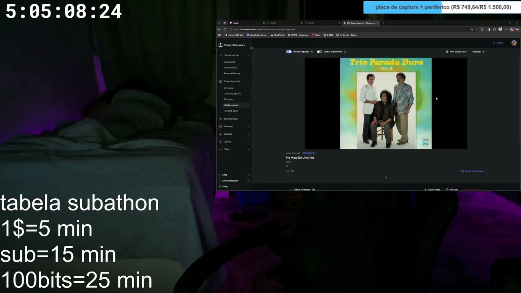This screenshot has height=293, width=521.
Task: Enable the Queue moderation switch
Action: pyautogui.click(x=320, y=52)
